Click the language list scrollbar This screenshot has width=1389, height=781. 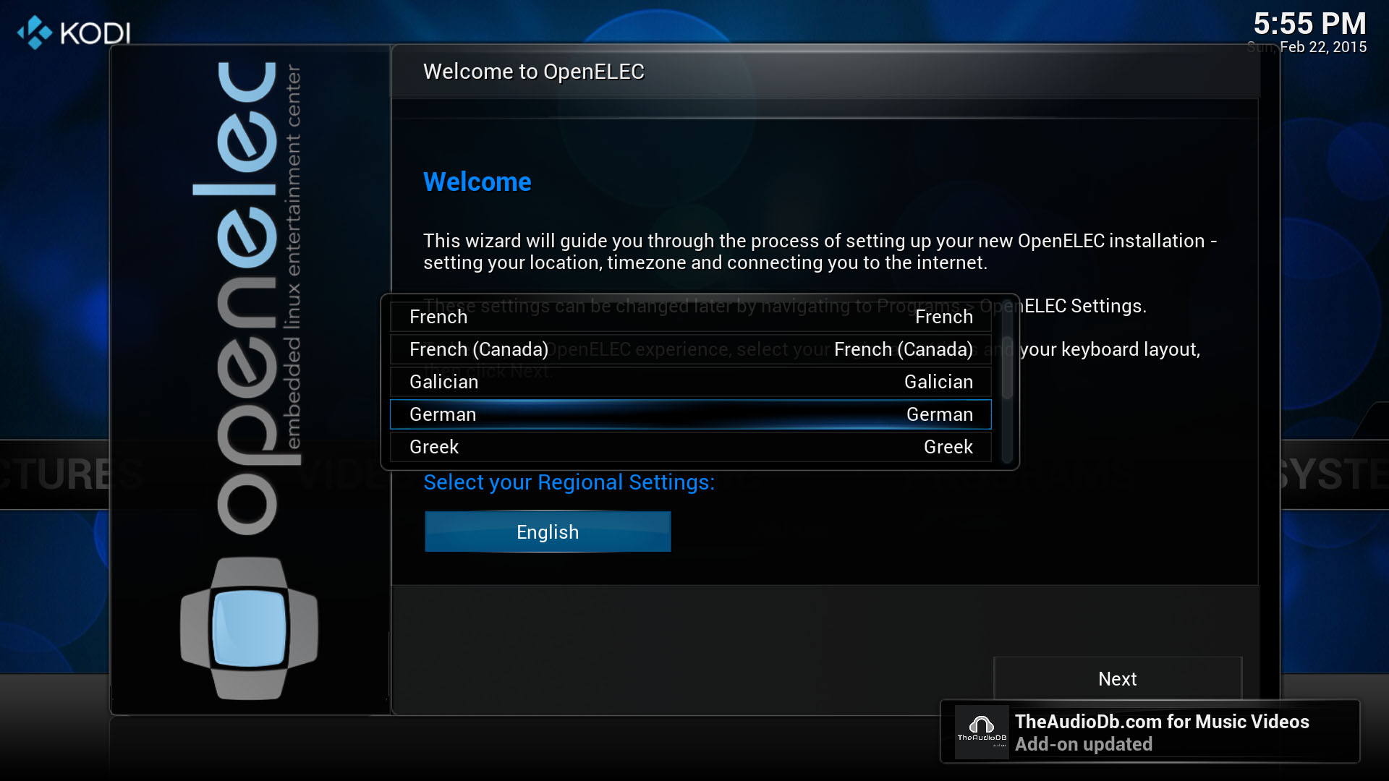[1007, 367]
